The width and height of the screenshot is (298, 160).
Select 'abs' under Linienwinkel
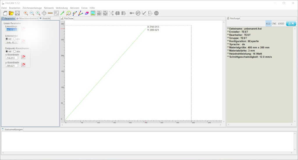(x=15, y=39)
